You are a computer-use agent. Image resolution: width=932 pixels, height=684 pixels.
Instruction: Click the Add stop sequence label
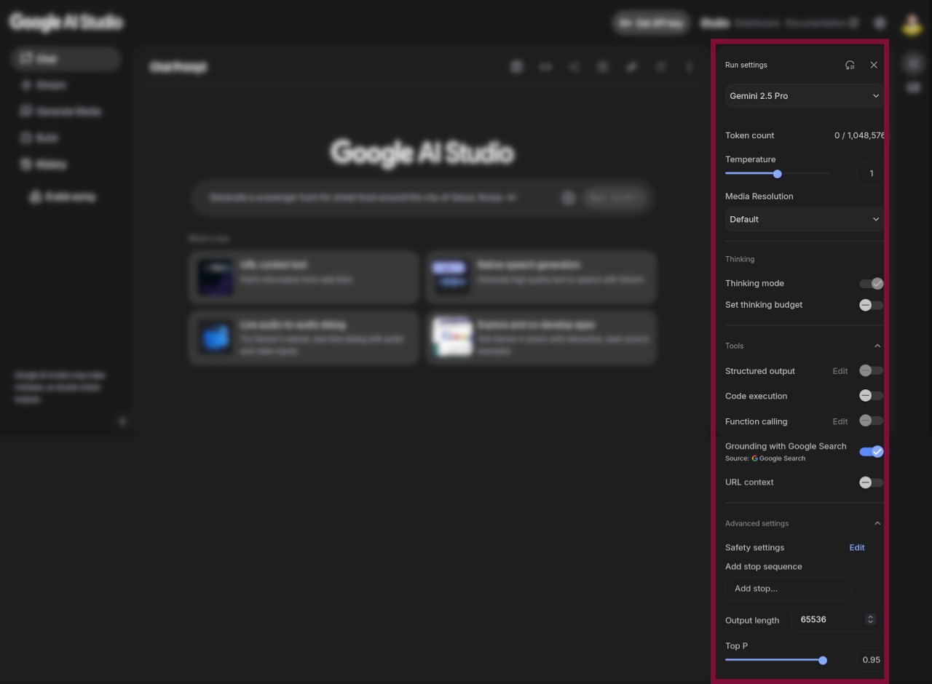(763, 566)
